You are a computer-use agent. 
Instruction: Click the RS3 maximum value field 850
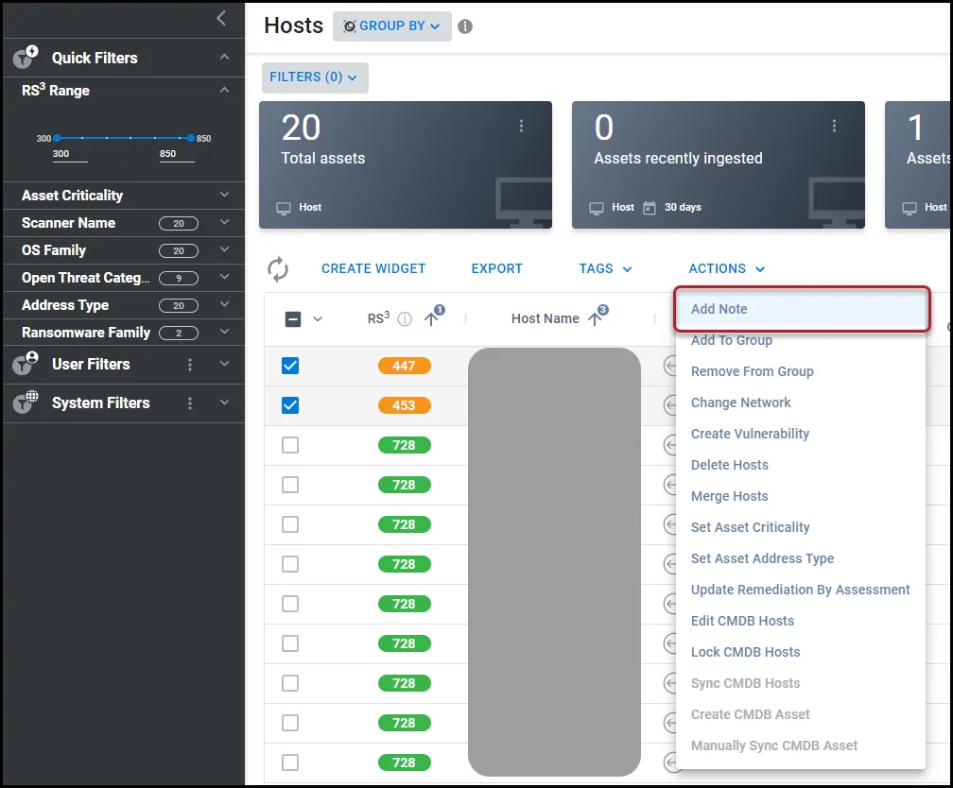[x=177, y=154]
